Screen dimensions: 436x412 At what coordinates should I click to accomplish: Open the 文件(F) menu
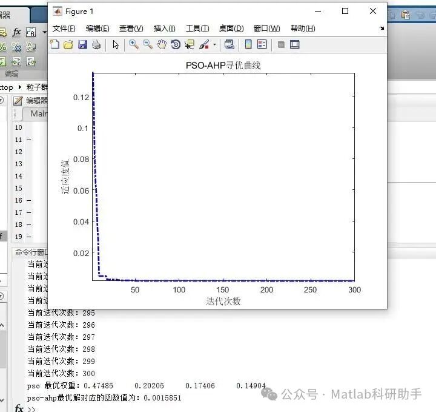[x=64, y=29]
